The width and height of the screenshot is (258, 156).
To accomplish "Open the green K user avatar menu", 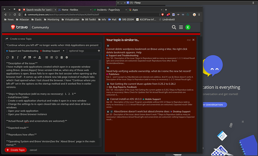I will point(188,27).
